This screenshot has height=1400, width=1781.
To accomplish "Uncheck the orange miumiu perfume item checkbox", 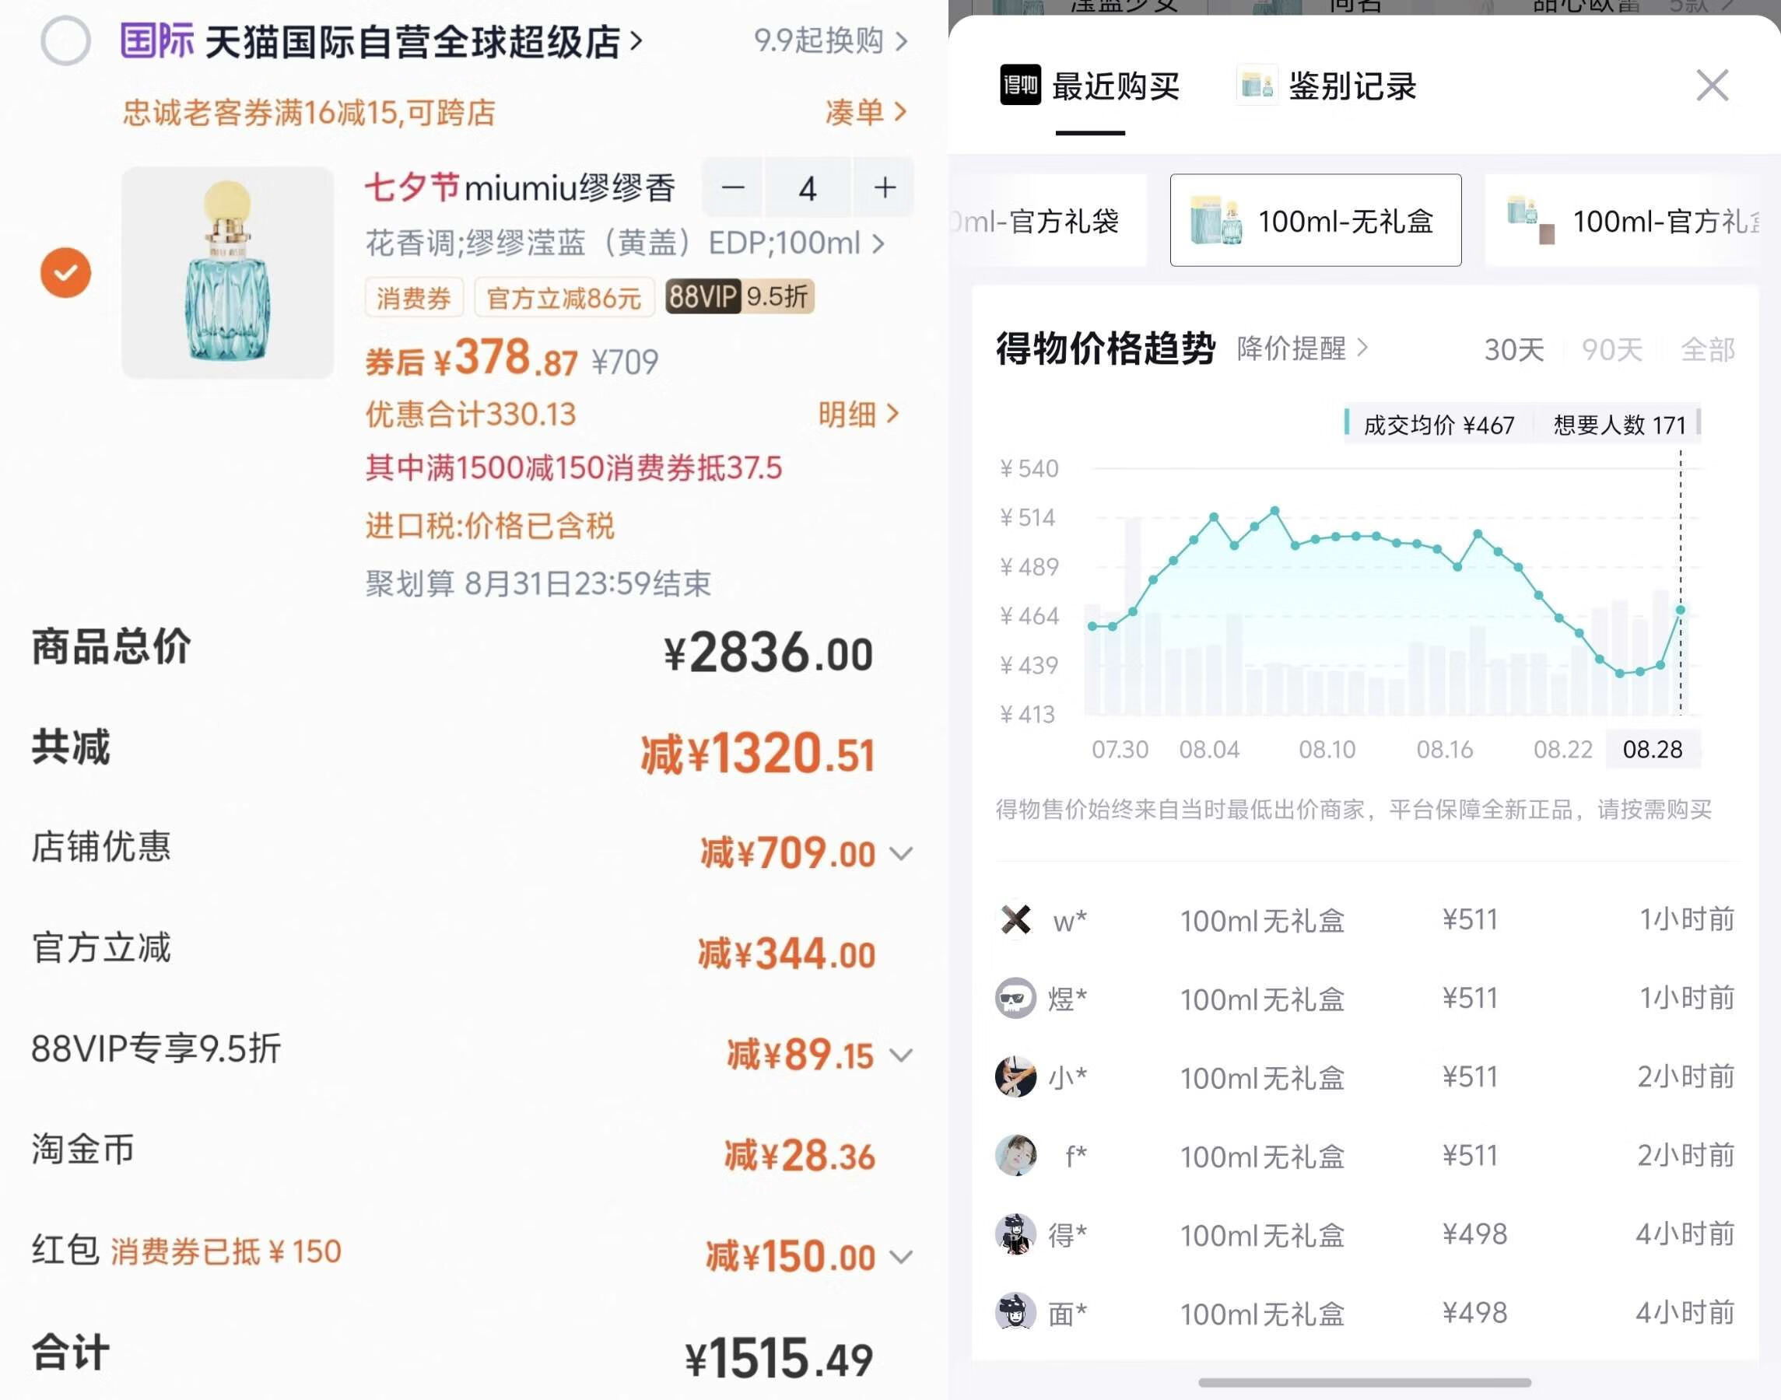I will pos(65,272).
